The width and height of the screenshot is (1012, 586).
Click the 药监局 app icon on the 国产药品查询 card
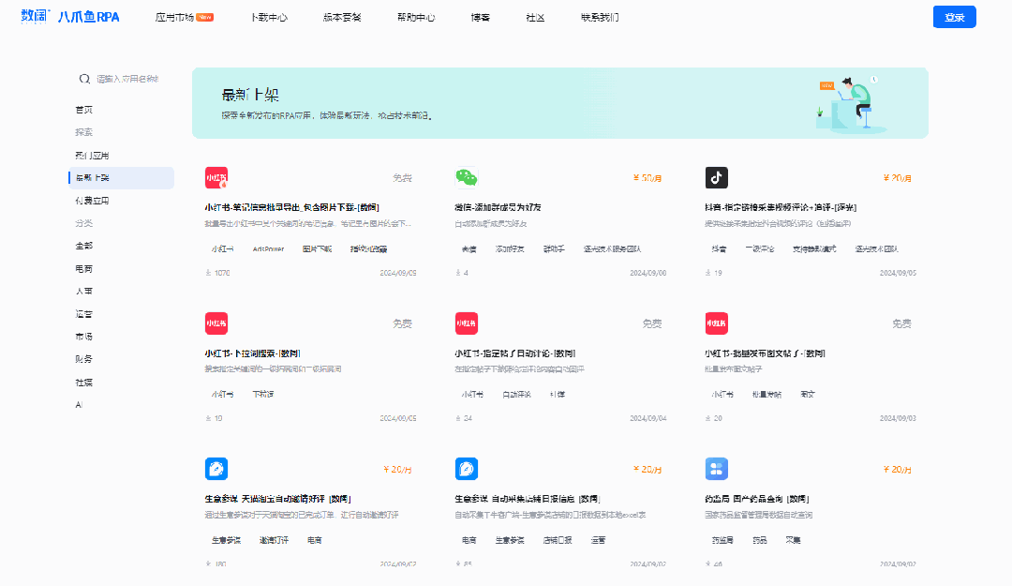pyautogui.click(x=718, y=469)
